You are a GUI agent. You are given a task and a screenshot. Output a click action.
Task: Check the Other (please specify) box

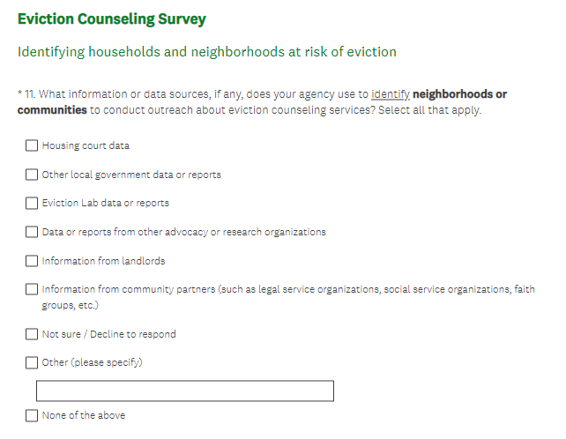tap(32, 362)
